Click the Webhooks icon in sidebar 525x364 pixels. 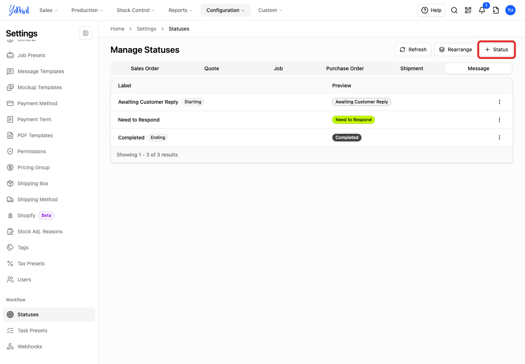[10, 347]
